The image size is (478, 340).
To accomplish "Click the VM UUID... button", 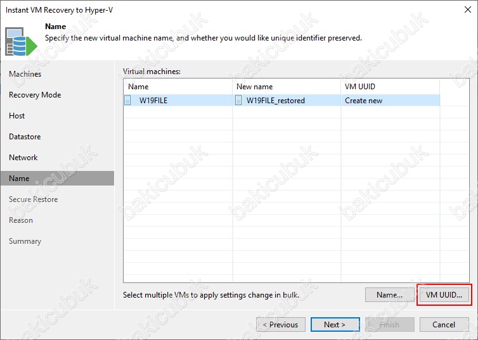I will coord(444,294).
